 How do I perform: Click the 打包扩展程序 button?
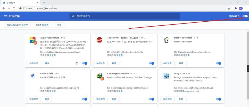click(x=42, y=25)
